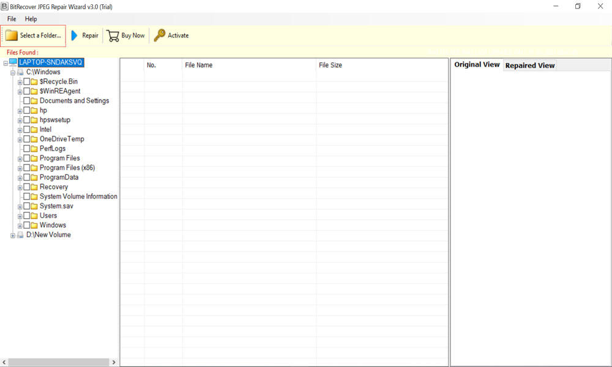Expand the Program Files (x86) node

coord(20,168)
